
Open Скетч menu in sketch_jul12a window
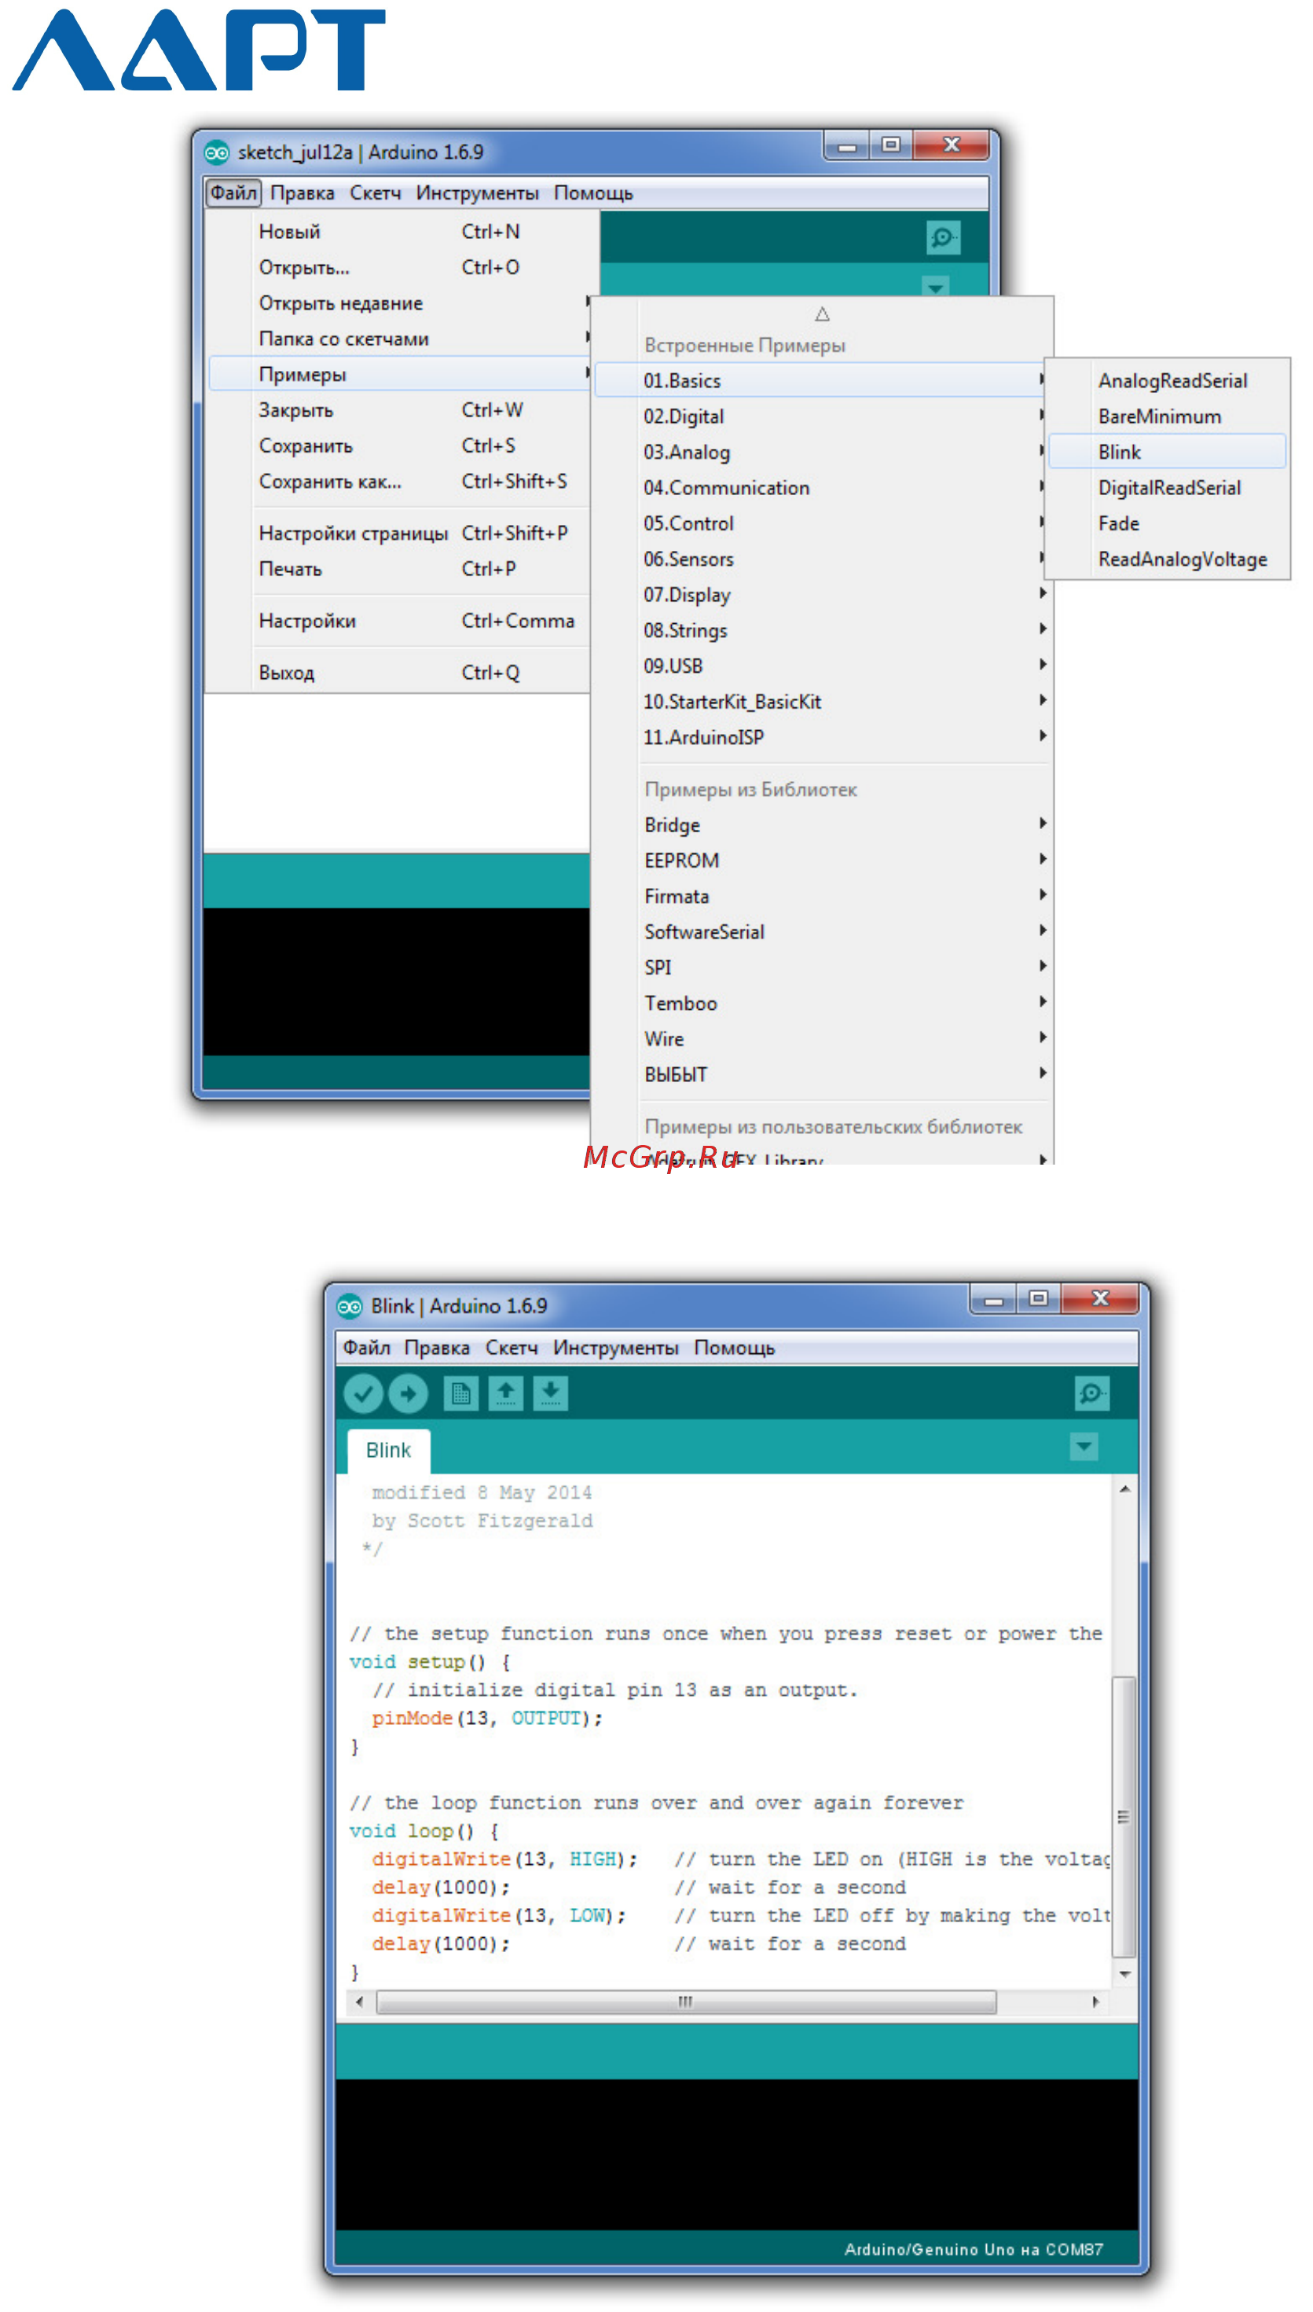375,193
